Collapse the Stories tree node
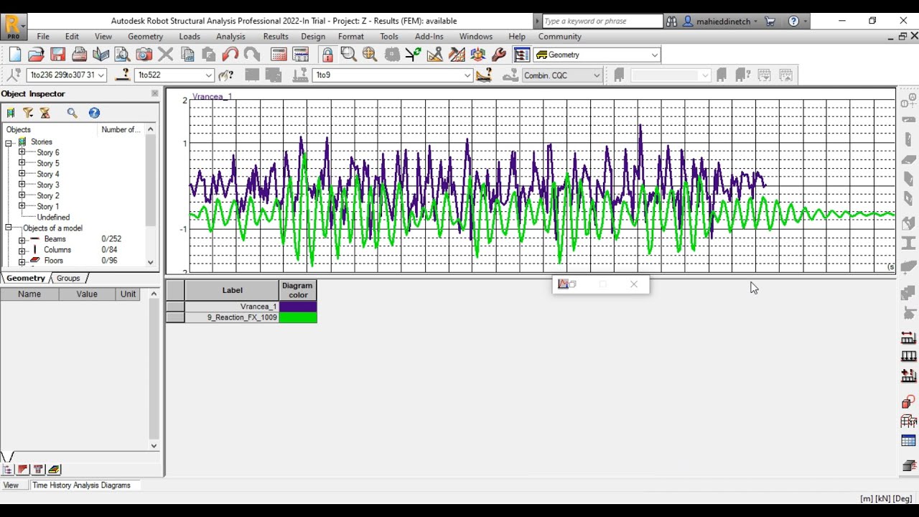 9,142
